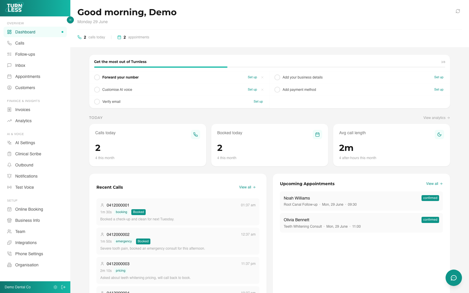This screenshot has width=469, height=293.
Task: Tick the Customise AI voice circle
Action: pyautogui.click(x=97, y=90)
